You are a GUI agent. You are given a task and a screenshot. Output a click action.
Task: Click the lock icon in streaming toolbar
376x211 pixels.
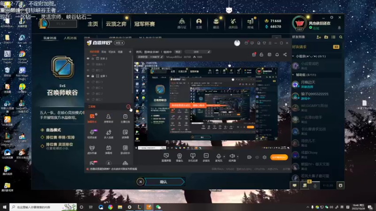pyautogui.click(x=261, y=54)
